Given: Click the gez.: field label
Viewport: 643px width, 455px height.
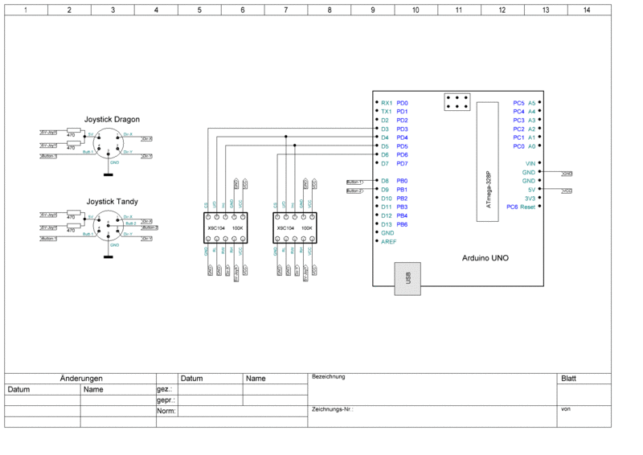Looking at the screenshot, I should tap(165, 389).
